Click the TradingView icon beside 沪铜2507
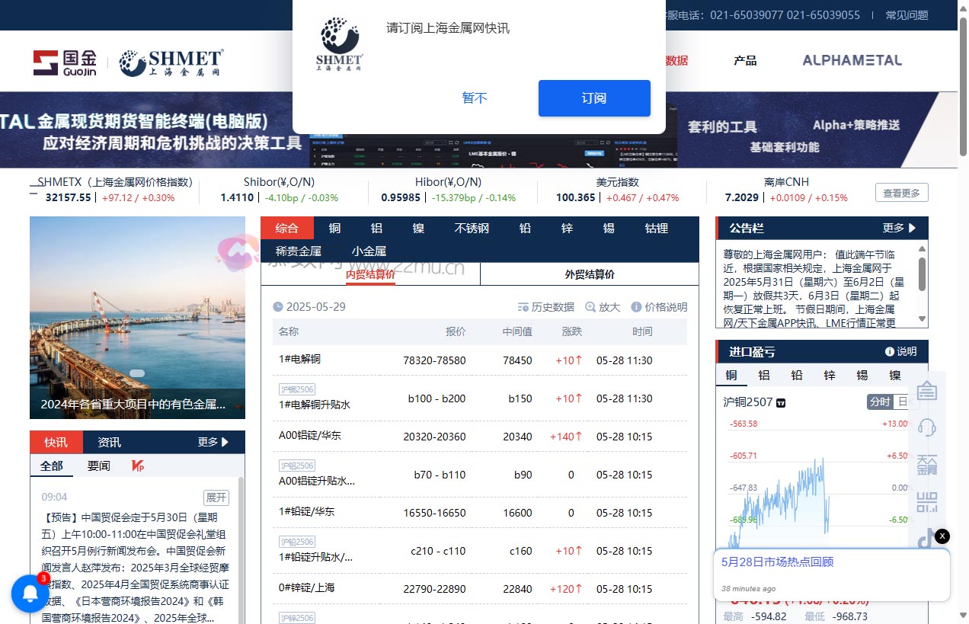Image resolution: width=969 pixels, height=624 pixels. click(x=780, y=402)
